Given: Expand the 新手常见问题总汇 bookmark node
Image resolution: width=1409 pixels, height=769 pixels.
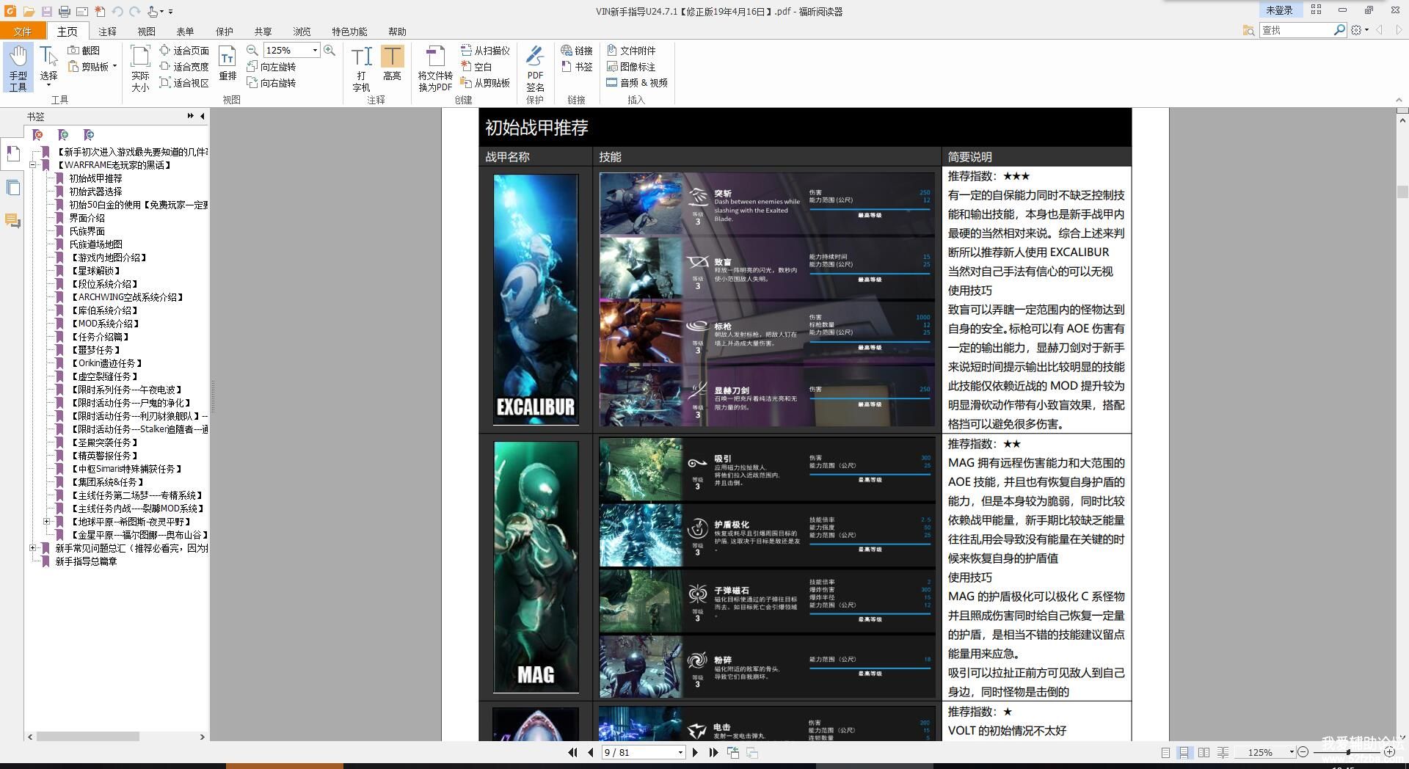Looking at the screenshot, I should pos(33,548).
